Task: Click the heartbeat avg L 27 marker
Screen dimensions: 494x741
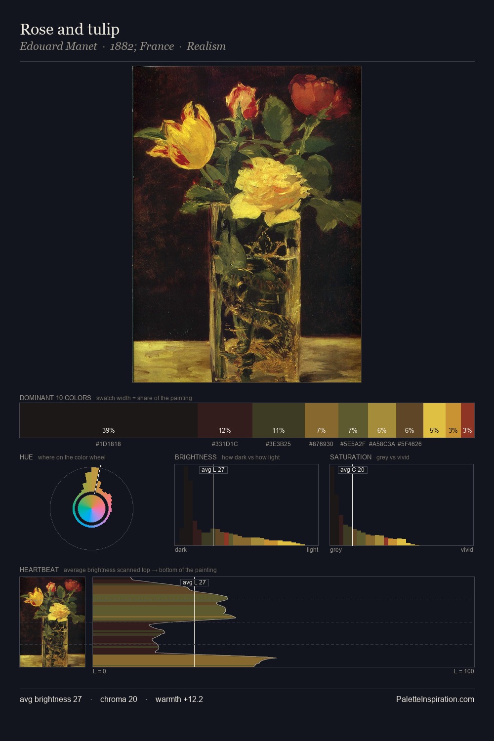Action: 194,582
